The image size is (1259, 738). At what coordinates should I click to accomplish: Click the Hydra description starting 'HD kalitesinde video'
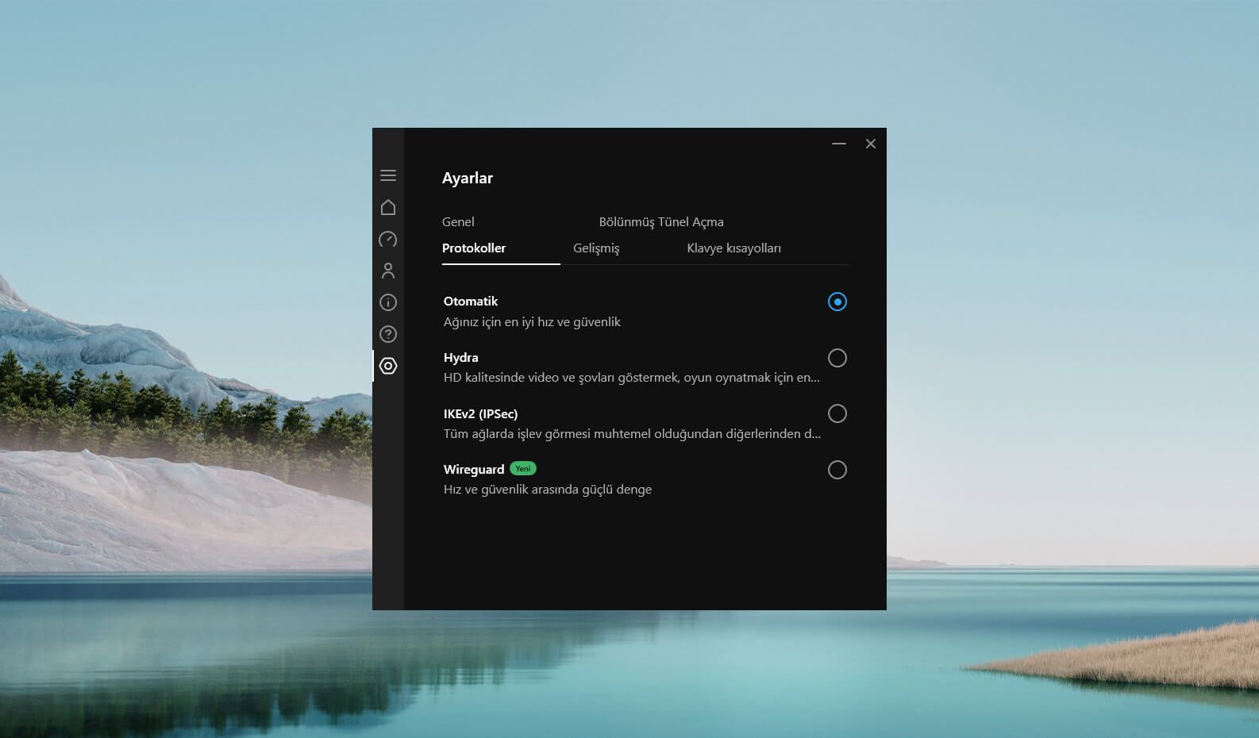pyautogui.click(x=632, y=378)
